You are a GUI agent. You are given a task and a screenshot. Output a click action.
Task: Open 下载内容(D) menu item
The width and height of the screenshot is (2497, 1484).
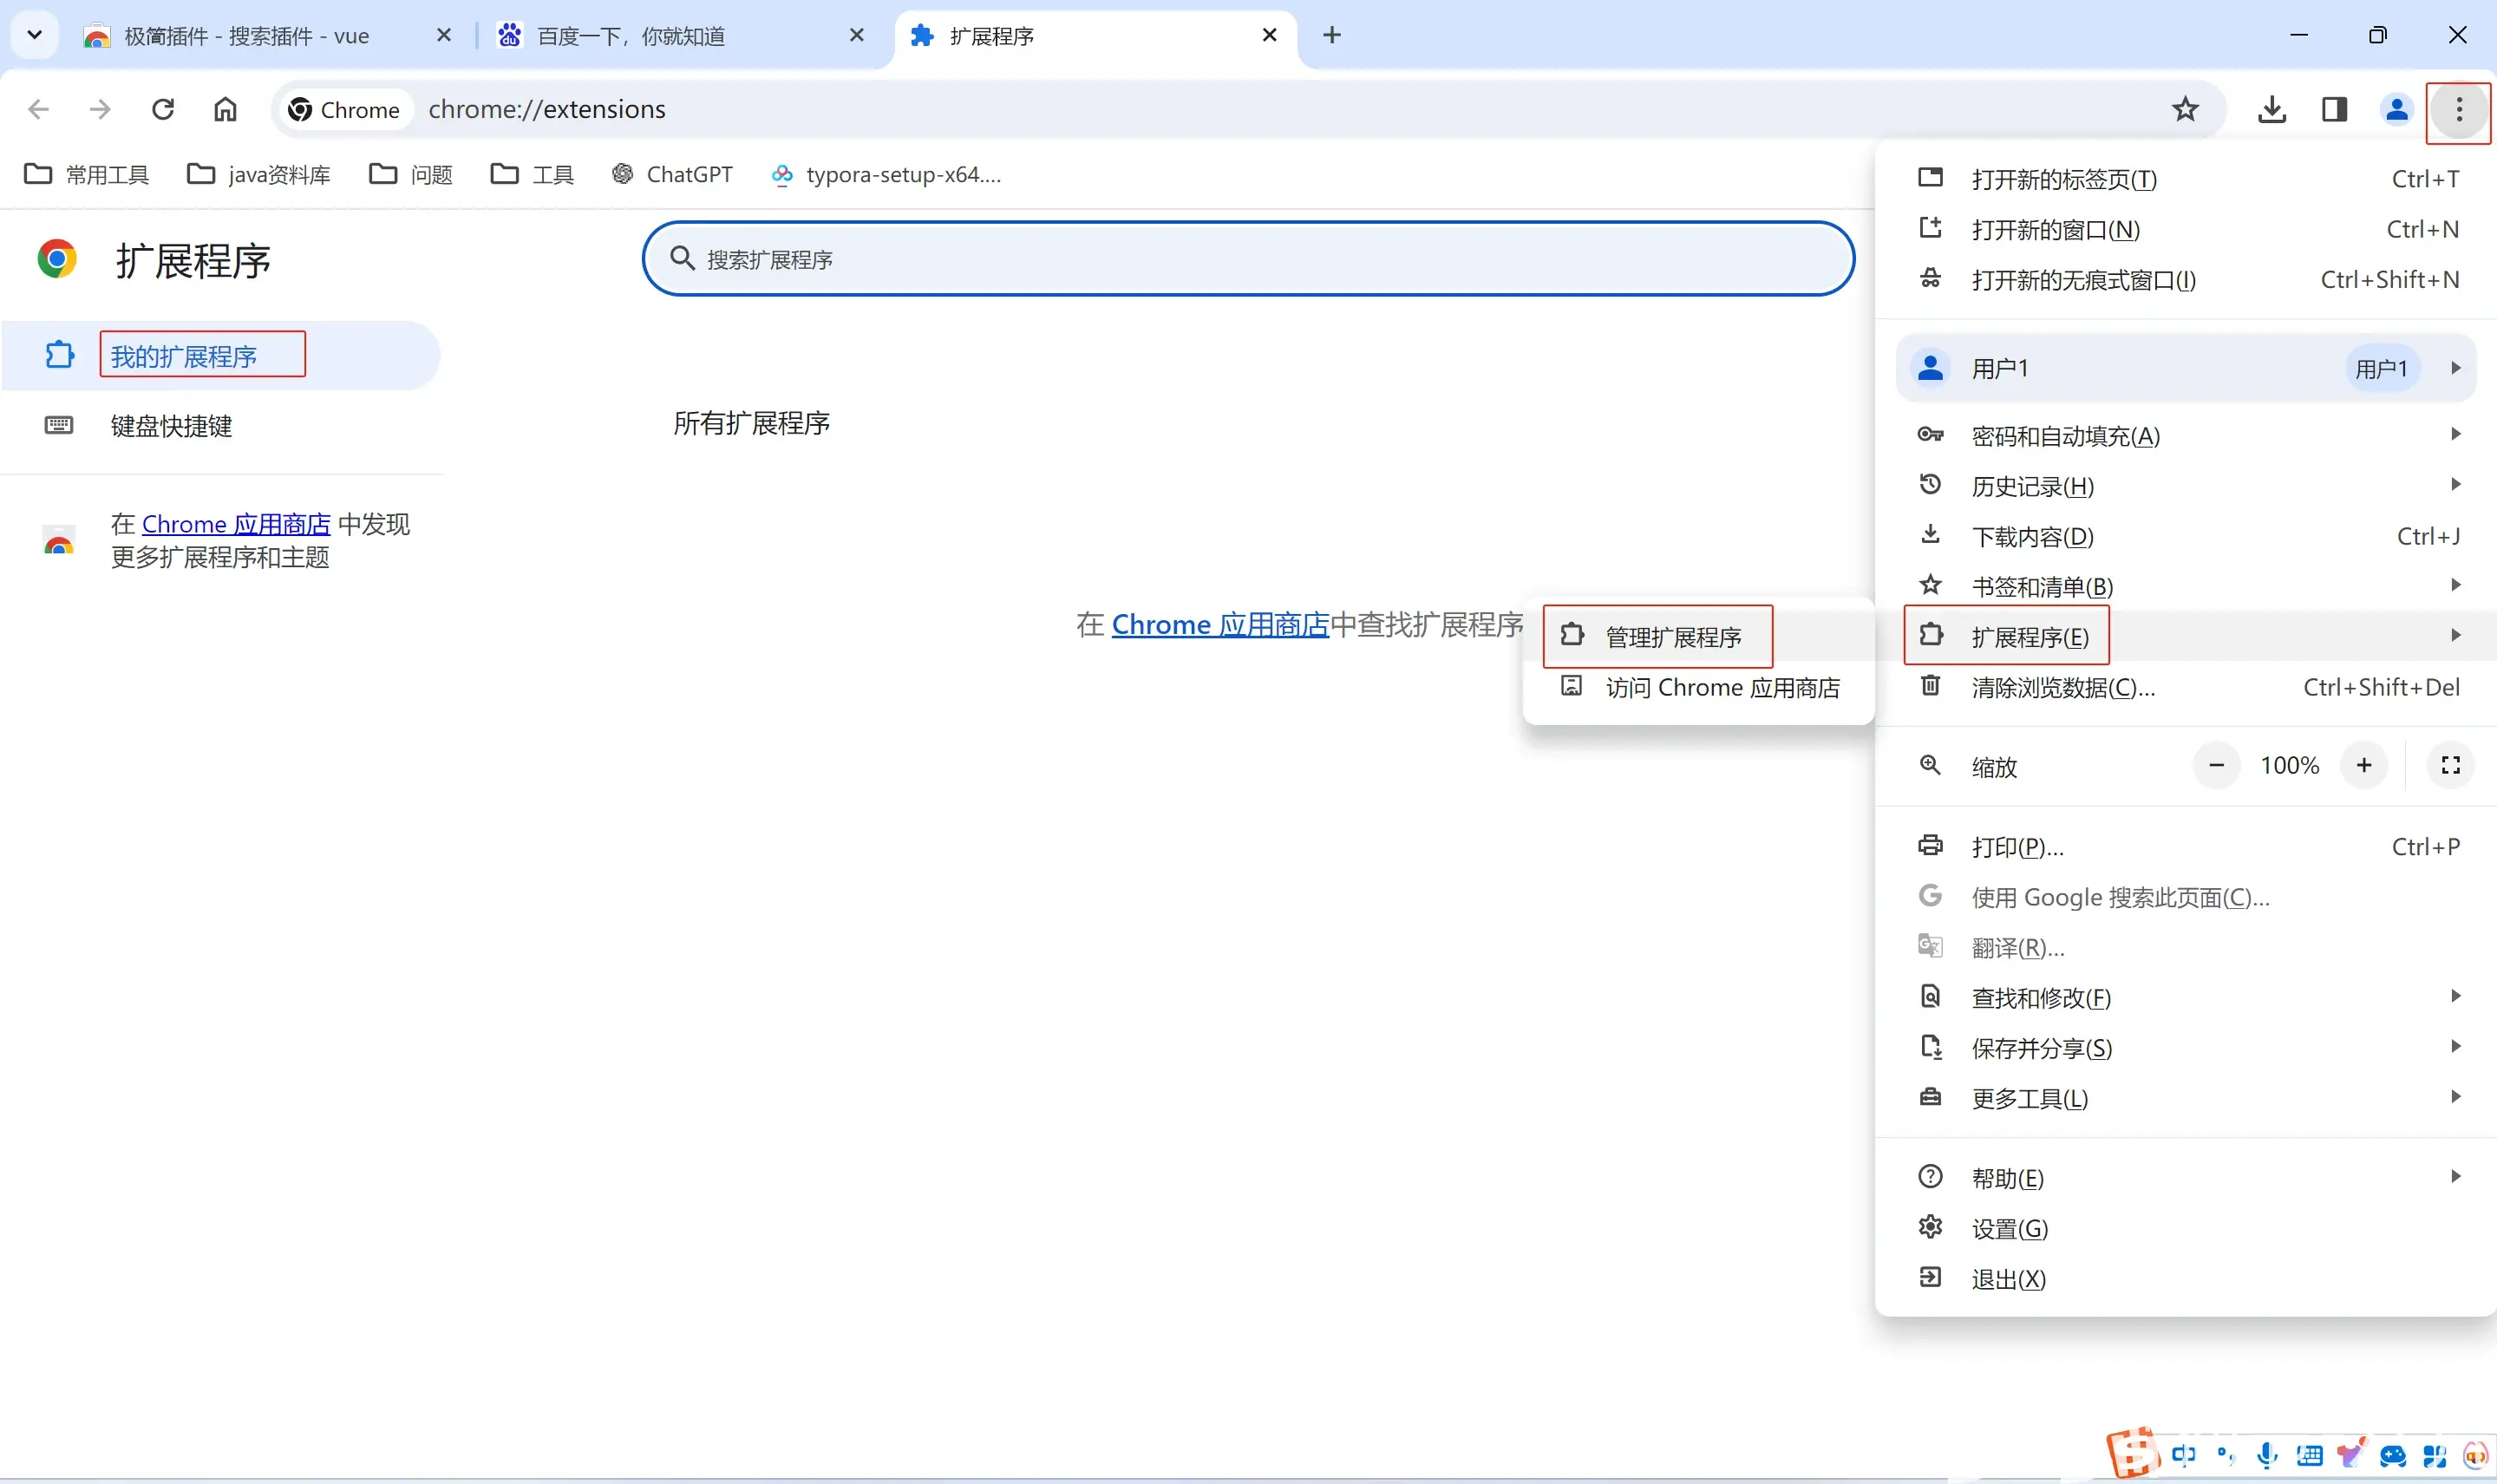[2186, 536]
